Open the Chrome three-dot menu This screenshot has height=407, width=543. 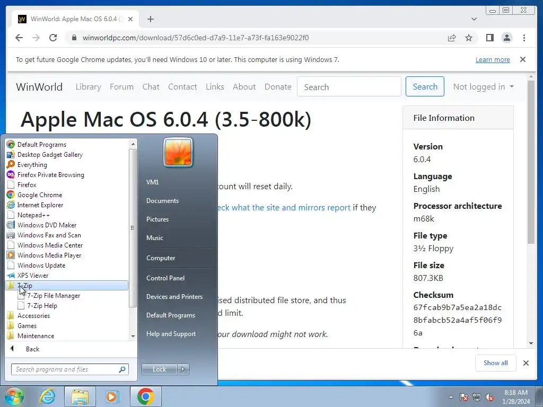pyautogui.click(x=524, y=38)
